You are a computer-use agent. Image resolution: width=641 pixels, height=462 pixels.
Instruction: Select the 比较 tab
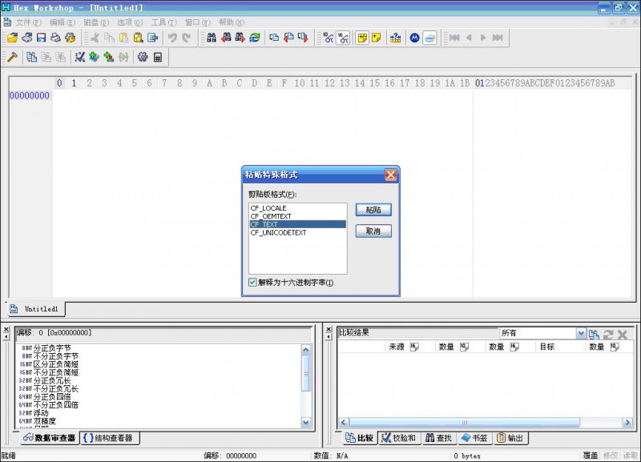(x=359, y=438)
